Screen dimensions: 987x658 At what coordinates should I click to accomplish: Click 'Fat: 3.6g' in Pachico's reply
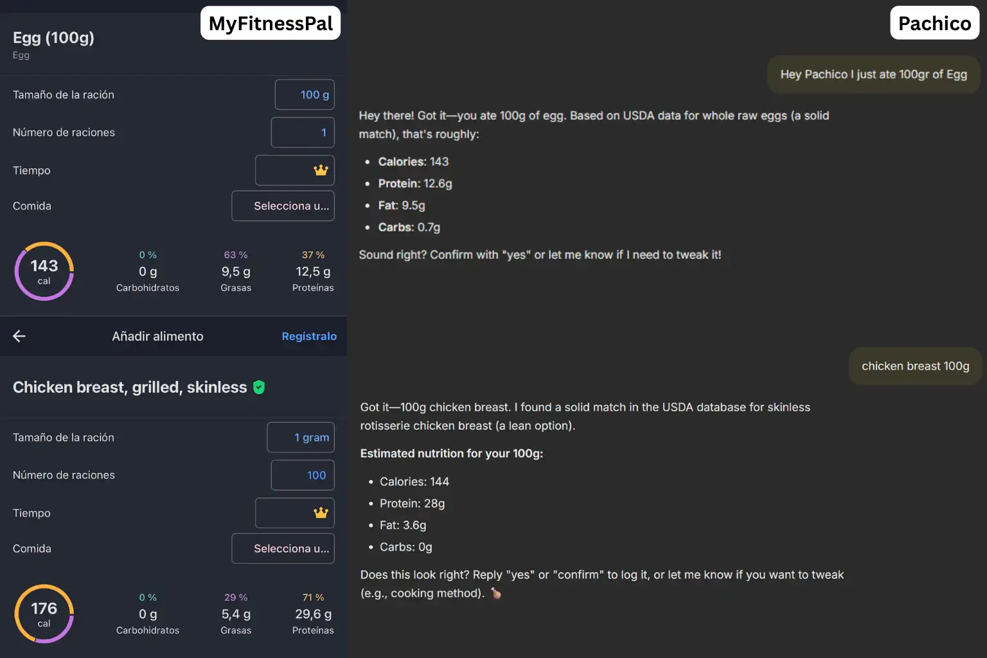tap(403, 526)
